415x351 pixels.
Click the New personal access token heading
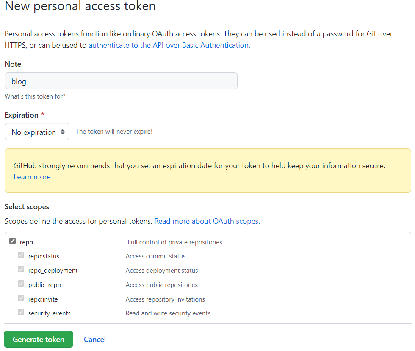tap(80, 6)
